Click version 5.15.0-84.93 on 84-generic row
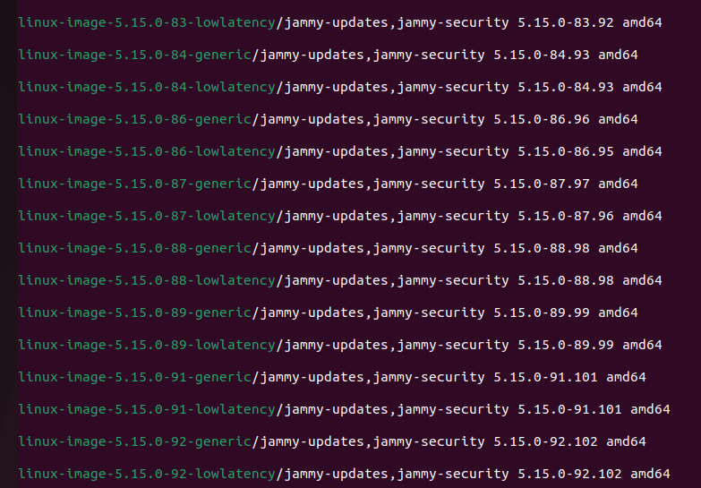Screen dimensions: 701x488 542,55
